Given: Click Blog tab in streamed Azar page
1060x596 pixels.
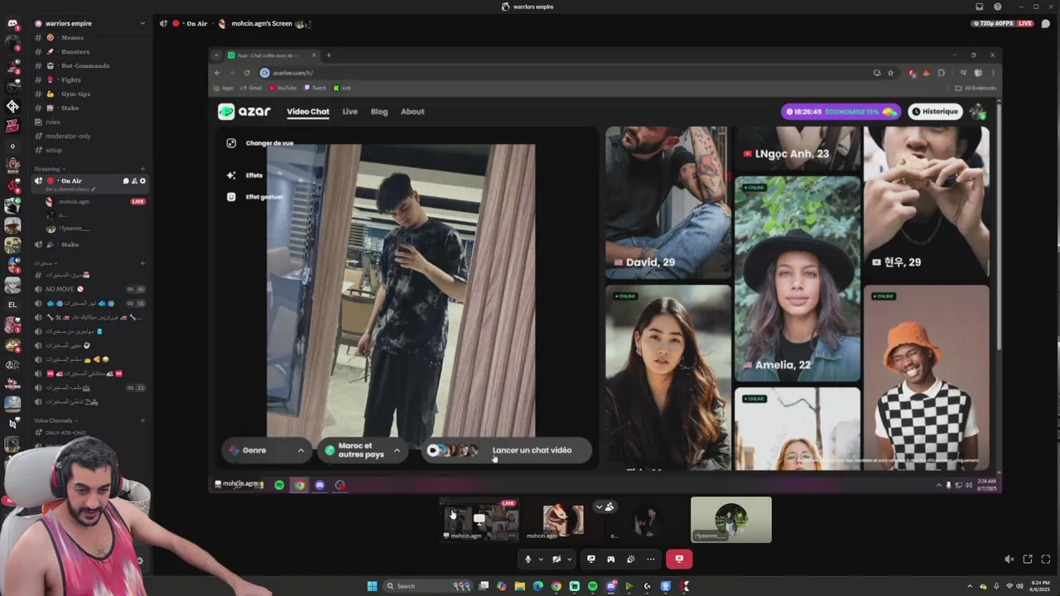Looking at the screenshot, I should pos(379,112).
